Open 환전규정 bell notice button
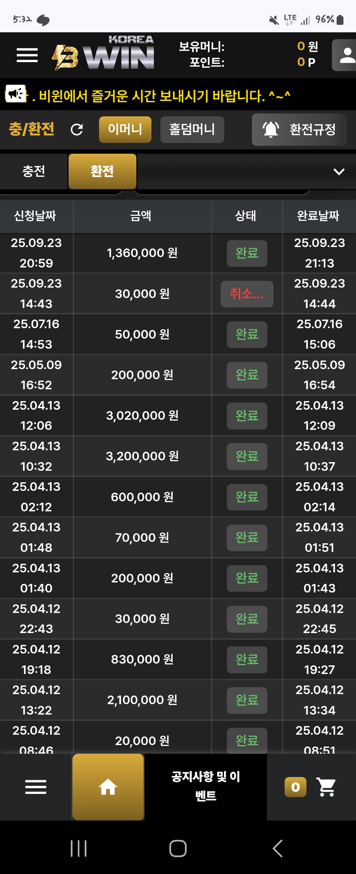 (299, 130)
